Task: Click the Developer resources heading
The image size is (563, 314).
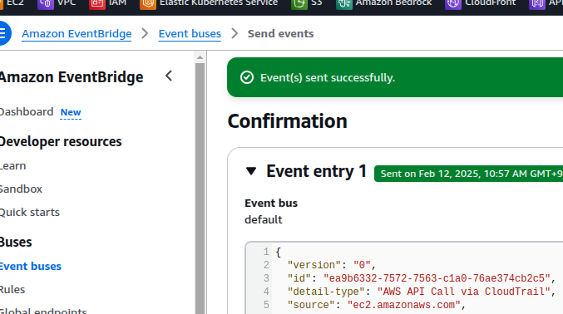Action: (61, 142)
